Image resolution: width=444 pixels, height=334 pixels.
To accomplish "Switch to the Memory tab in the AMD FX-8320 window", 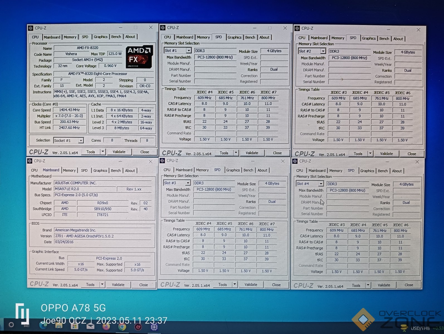I will click(x=70, y=37).
